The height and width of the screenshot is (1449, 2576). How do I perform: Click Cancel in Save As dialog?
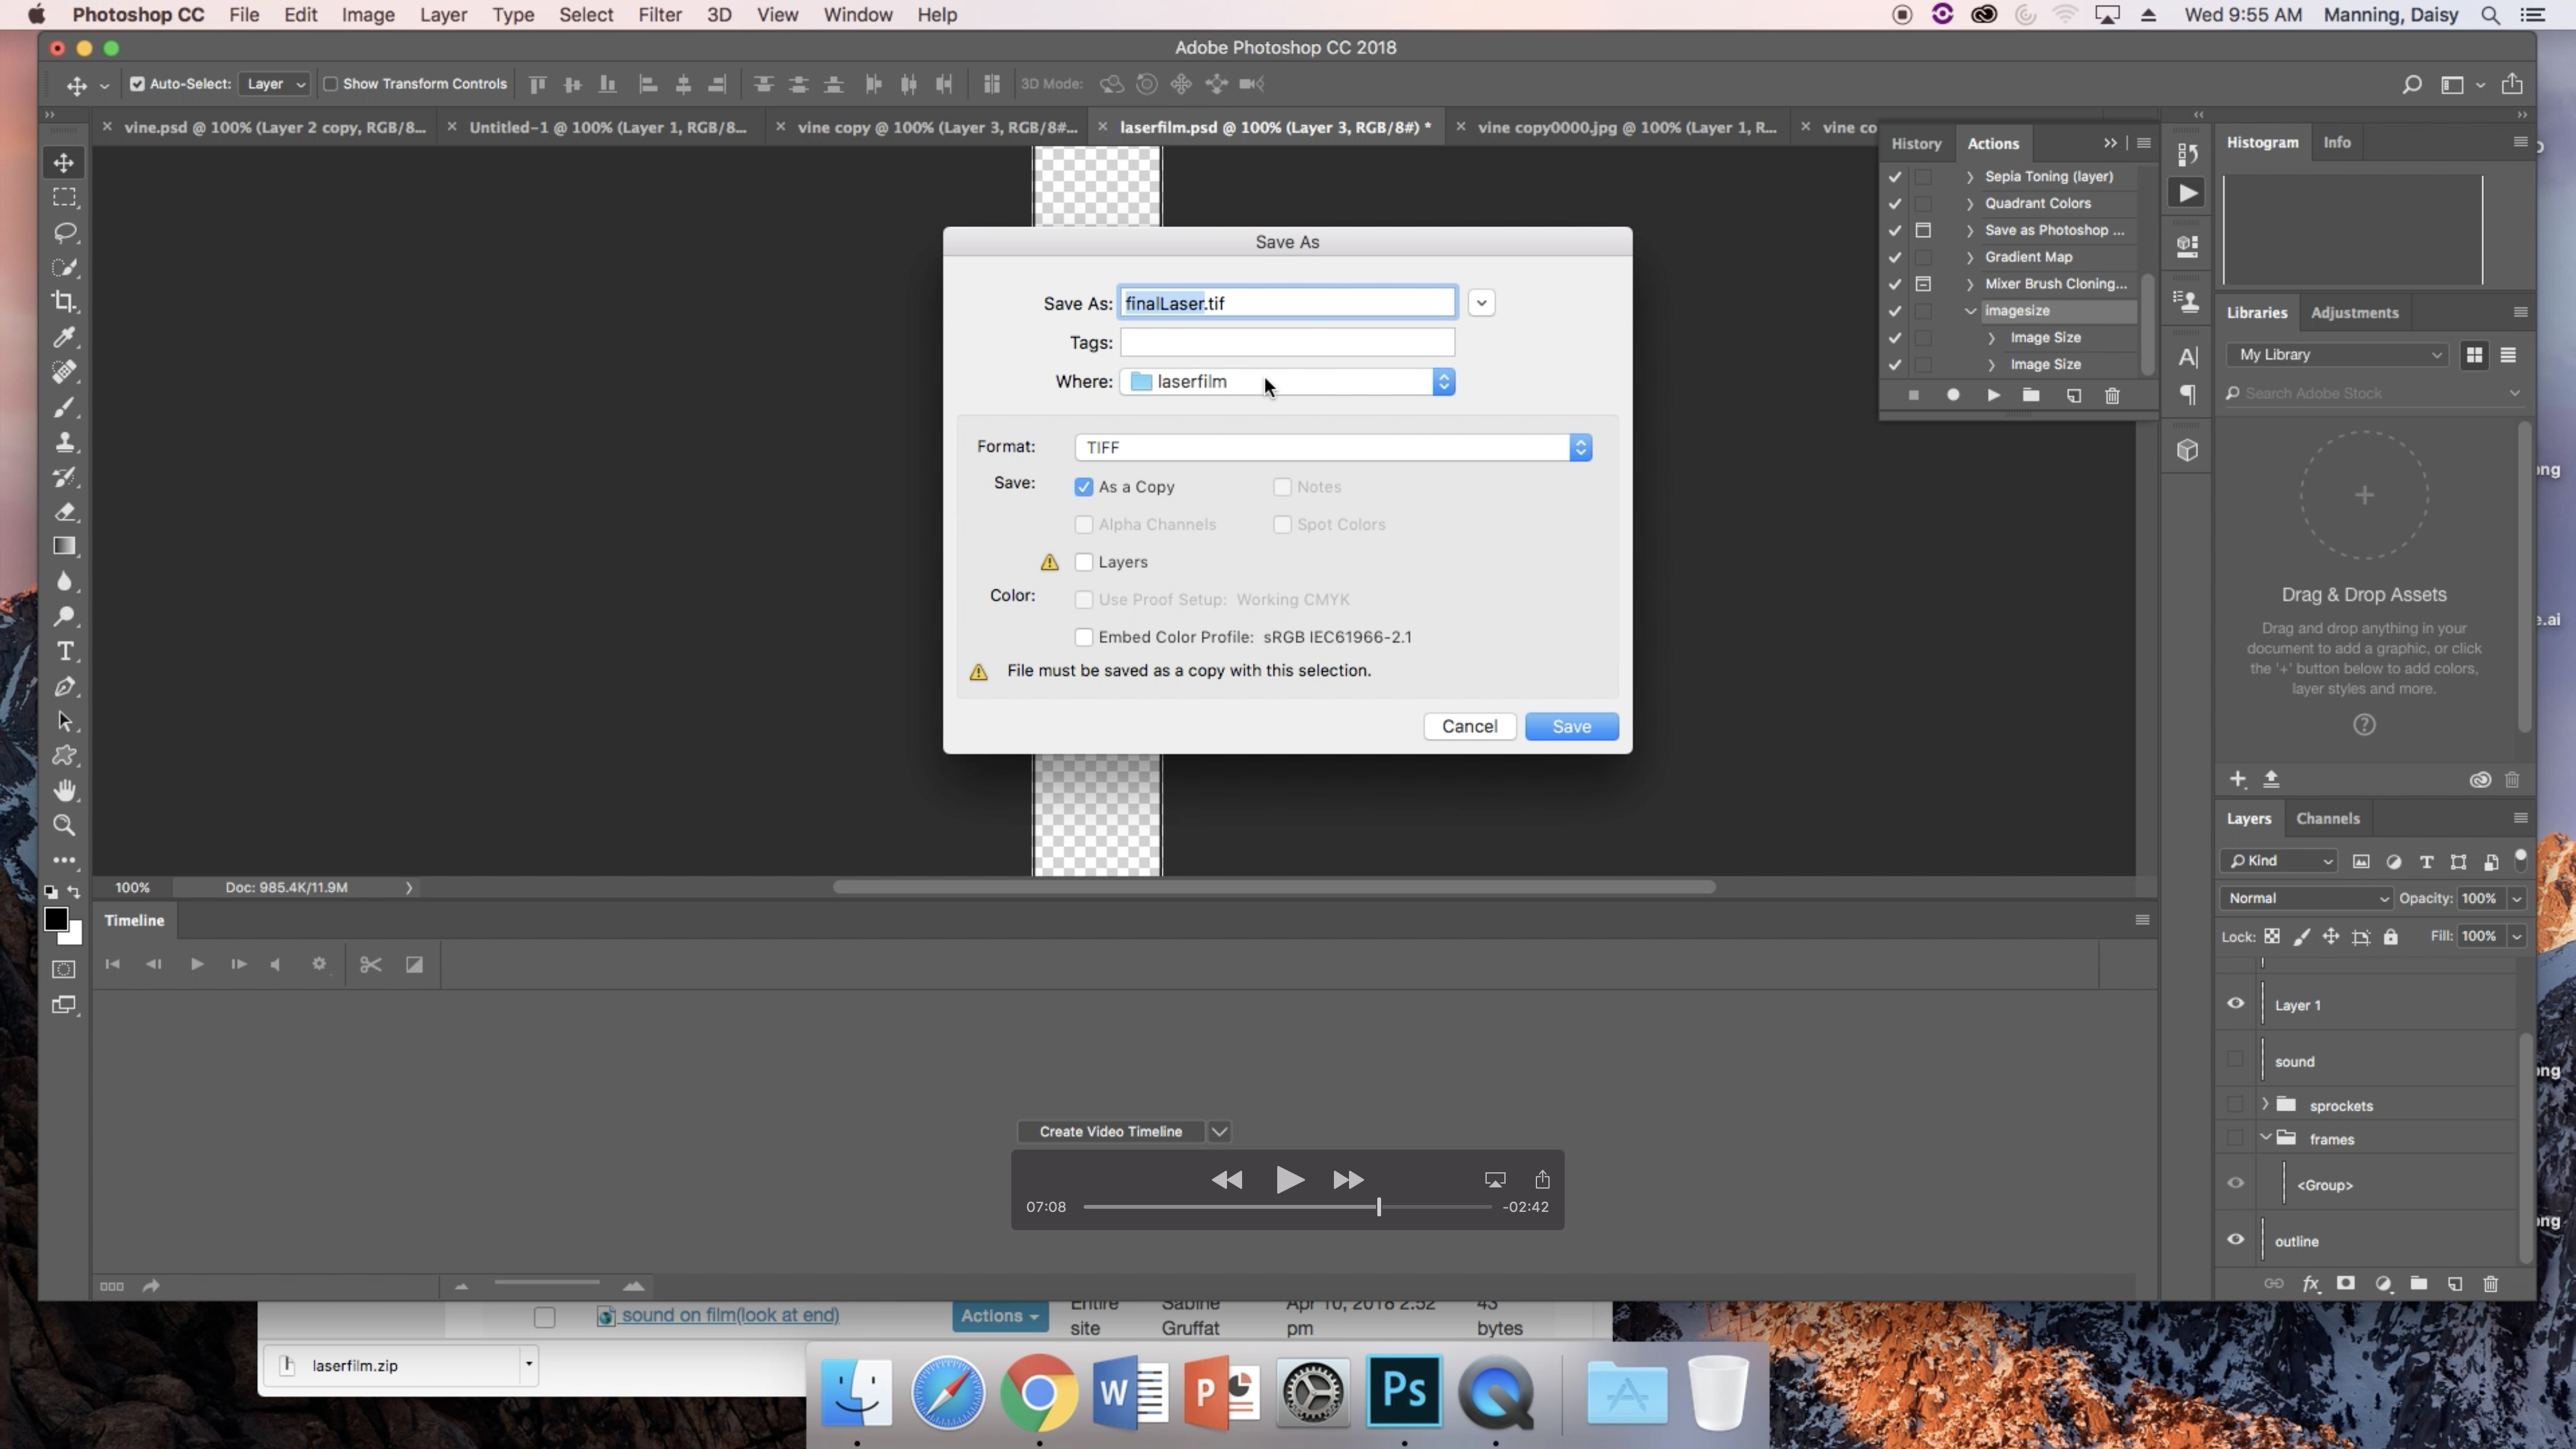pos(1469,727)
